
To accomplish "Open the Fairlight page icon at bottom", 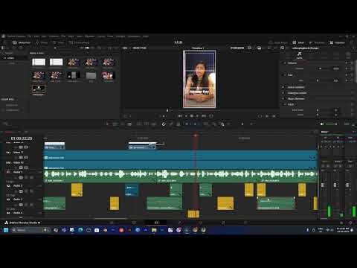I will 223,223.
